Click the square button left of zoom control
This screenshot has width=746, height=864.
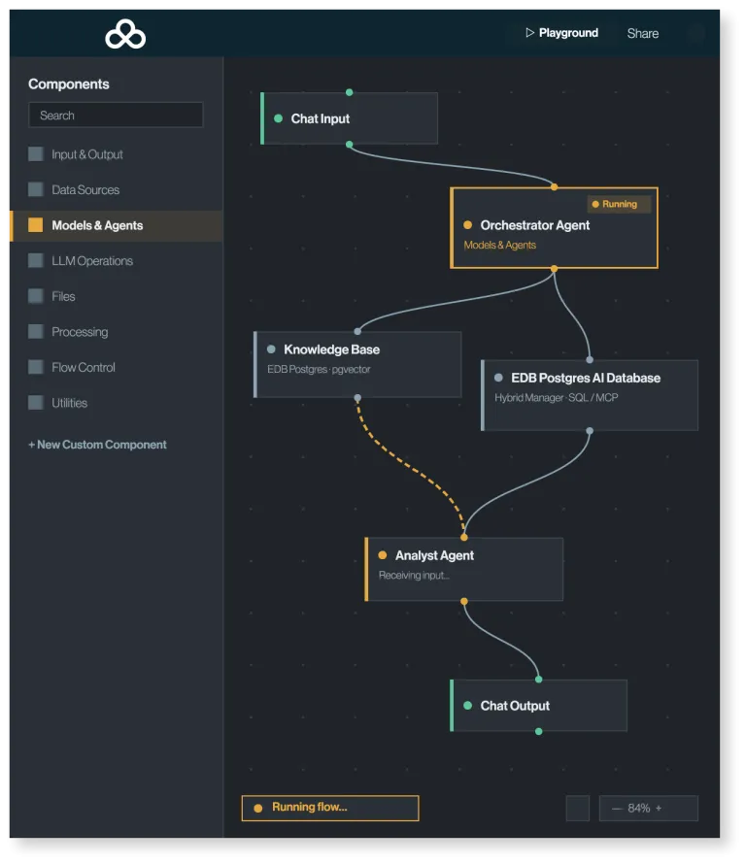pyautogui.click(x=578, y=809)
